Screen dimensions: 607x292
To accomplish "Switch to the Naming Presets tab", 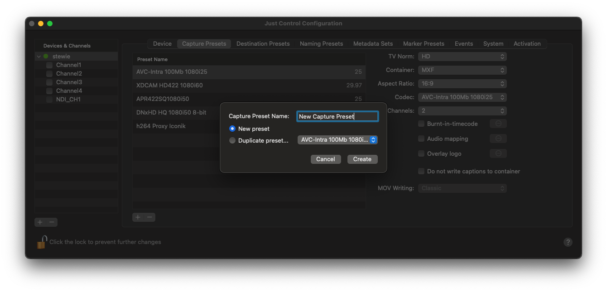I will coord(321,44).
